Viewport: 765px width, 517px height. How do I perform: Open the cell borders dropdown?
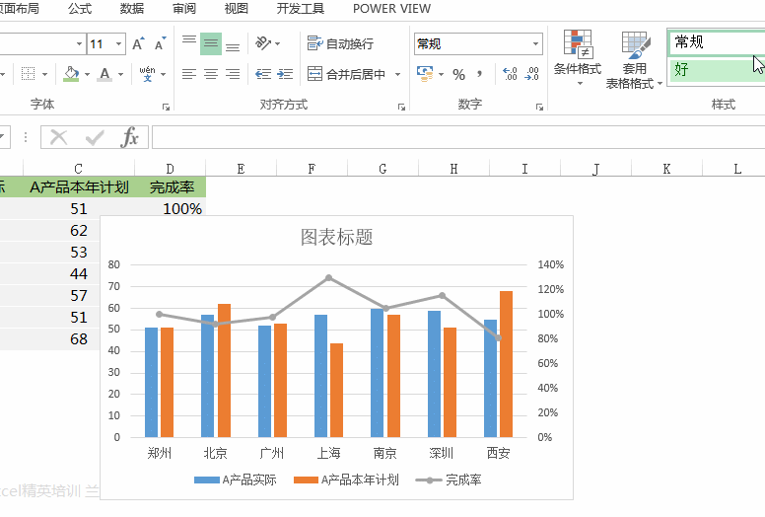(x=44, y=74)
